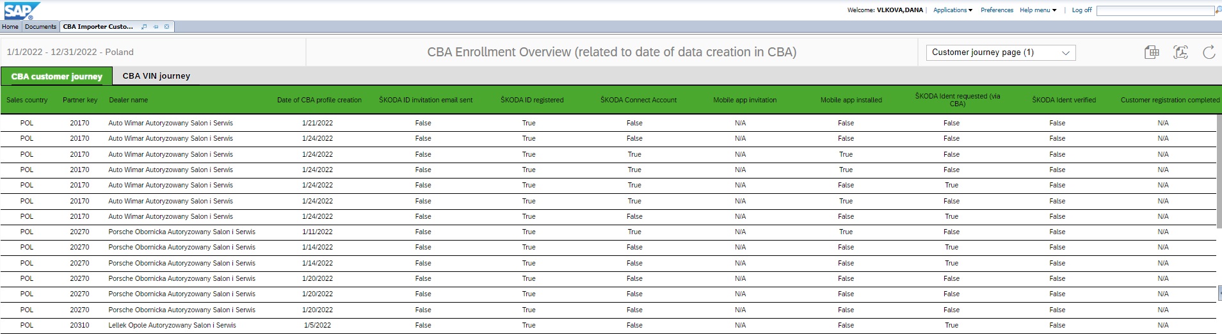Click Lellek Opole Autoryzowany Salon i Serwis
The height and width of the screenshot is (334, 1222).
(172, 325)
